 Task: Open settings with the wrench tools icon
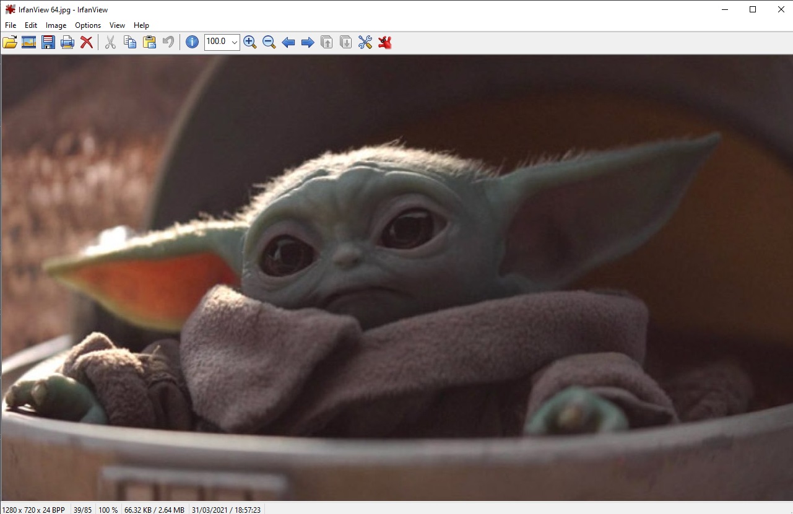tap(365, 42)
